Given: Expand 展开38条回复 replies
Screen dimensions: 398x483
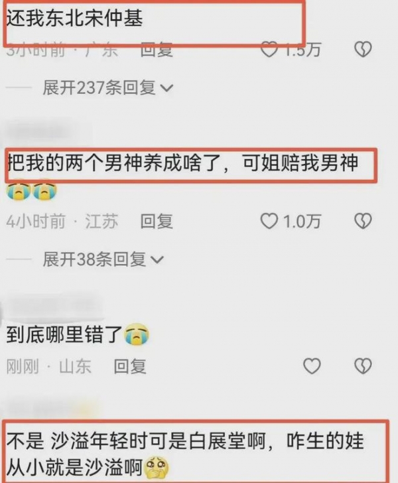Looking at the screenshot, I should (x=103, y=259).
